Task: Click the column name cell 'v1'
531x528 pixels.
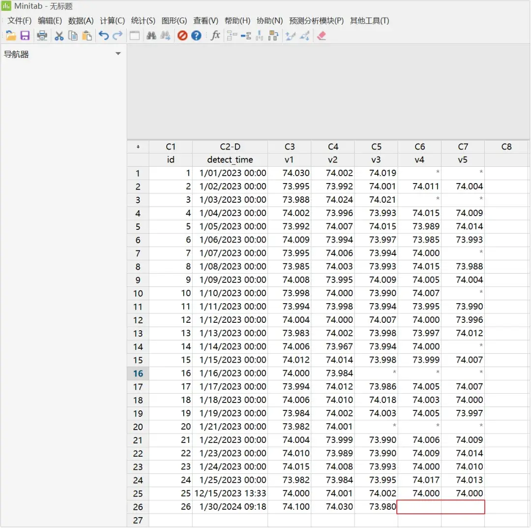Action: (290, 159)
